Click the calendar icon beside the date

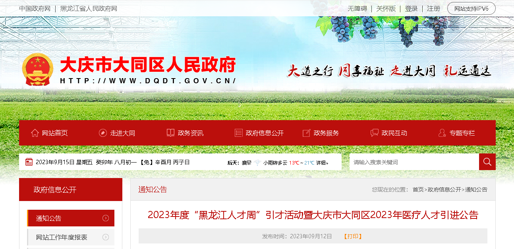pyautogui.click(x=29, y=162)
